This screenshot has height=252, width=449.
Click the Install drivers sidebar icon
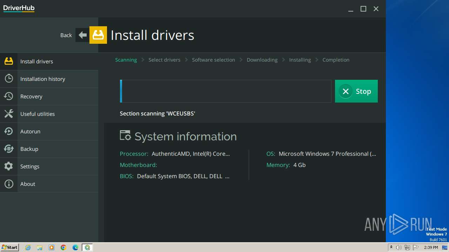9,61
